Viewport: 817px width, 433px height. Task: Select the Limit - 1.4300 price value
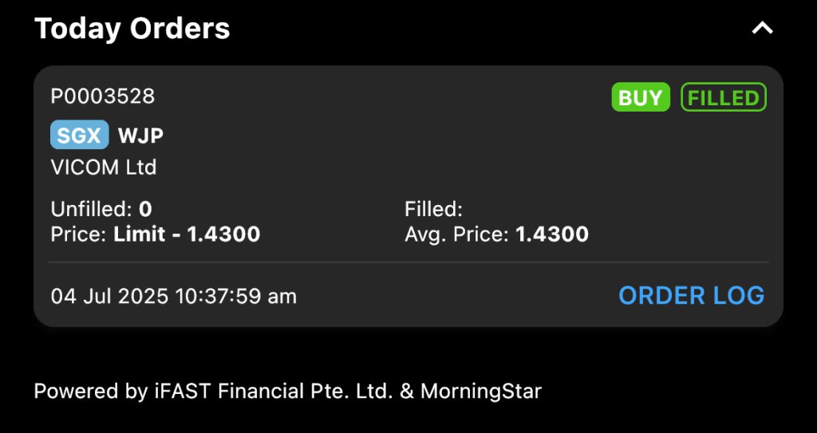187,234
